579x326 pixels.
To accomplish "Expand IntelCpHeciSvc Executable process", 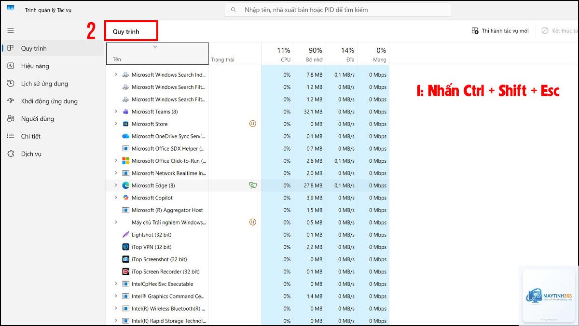I will tap(116, 284).
